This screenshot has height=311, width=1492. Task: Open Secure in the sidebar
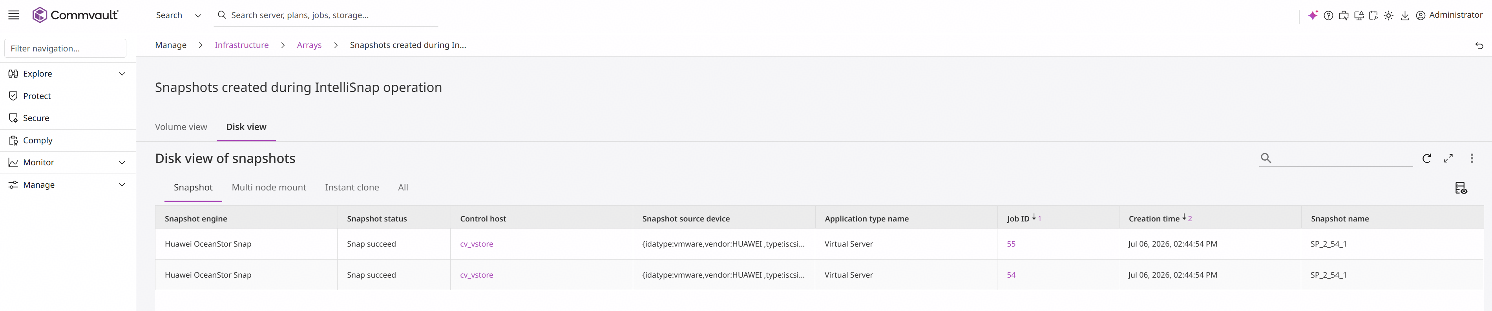point(36,118)
